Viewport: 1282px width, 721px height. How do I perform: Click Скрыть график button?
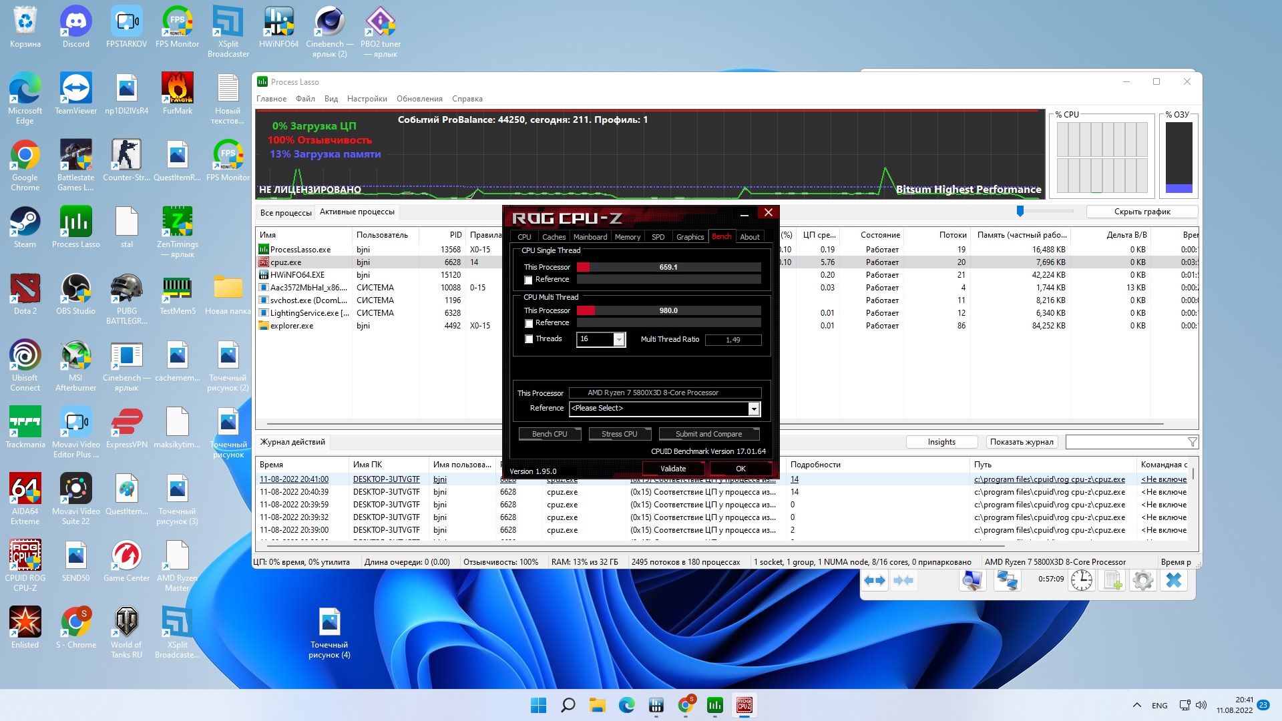tap(1142, 212)
